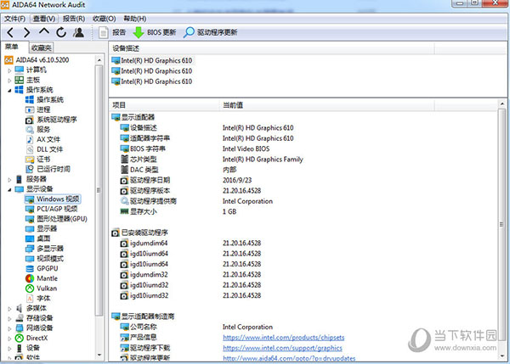Select Windows 视频 in the tree
This screenshot has width=510, height=364.
[x=53, y=199]
